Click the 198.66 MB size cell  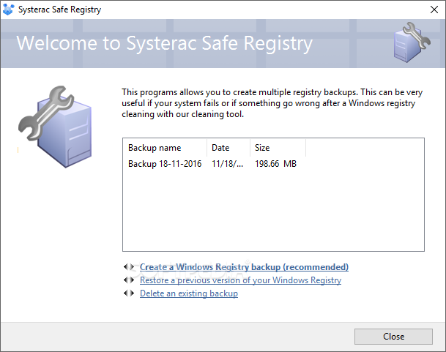coord(275,164)
